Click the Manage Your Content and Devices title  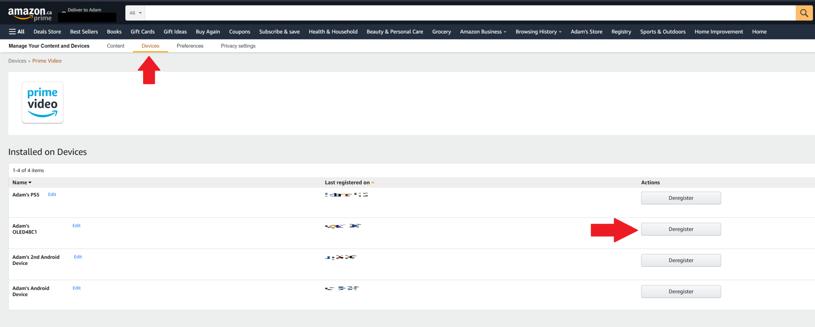(x=49, y=46)
